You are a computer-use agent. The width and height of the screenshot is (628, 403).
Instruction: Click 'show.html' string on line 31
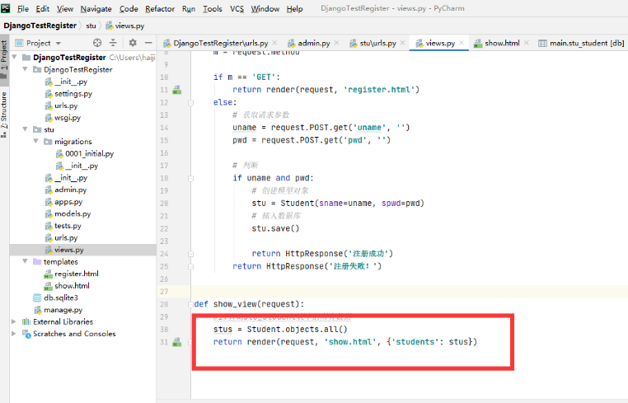tap(350, 342)
